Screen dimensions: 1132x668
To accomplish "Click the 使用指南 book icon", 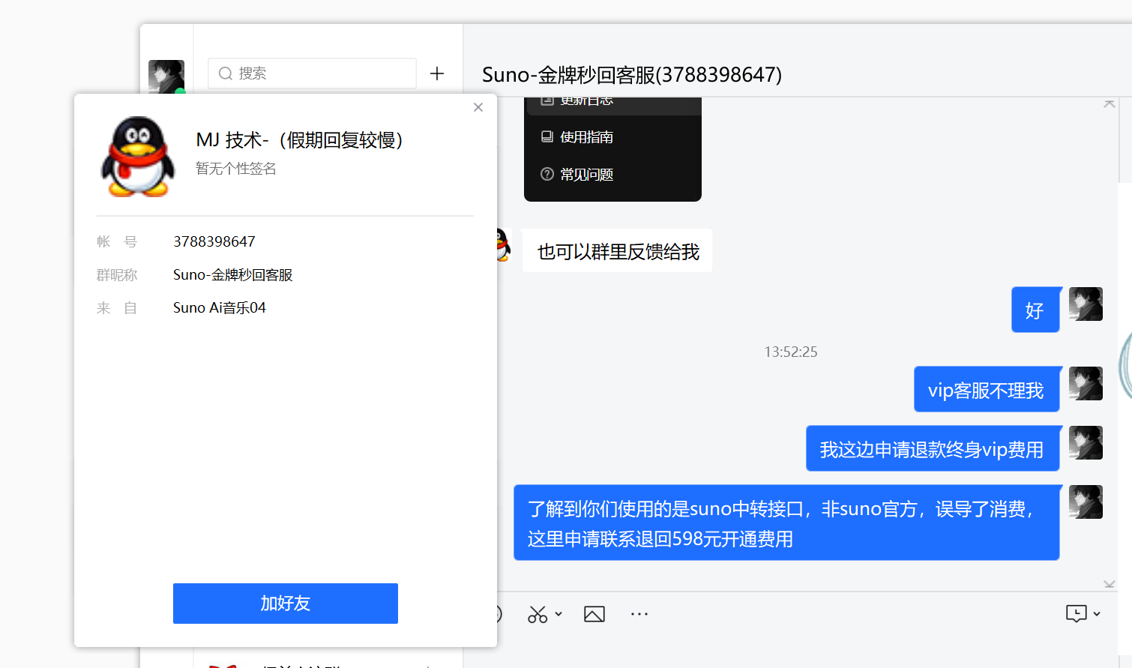I will (x=547, y=137).
